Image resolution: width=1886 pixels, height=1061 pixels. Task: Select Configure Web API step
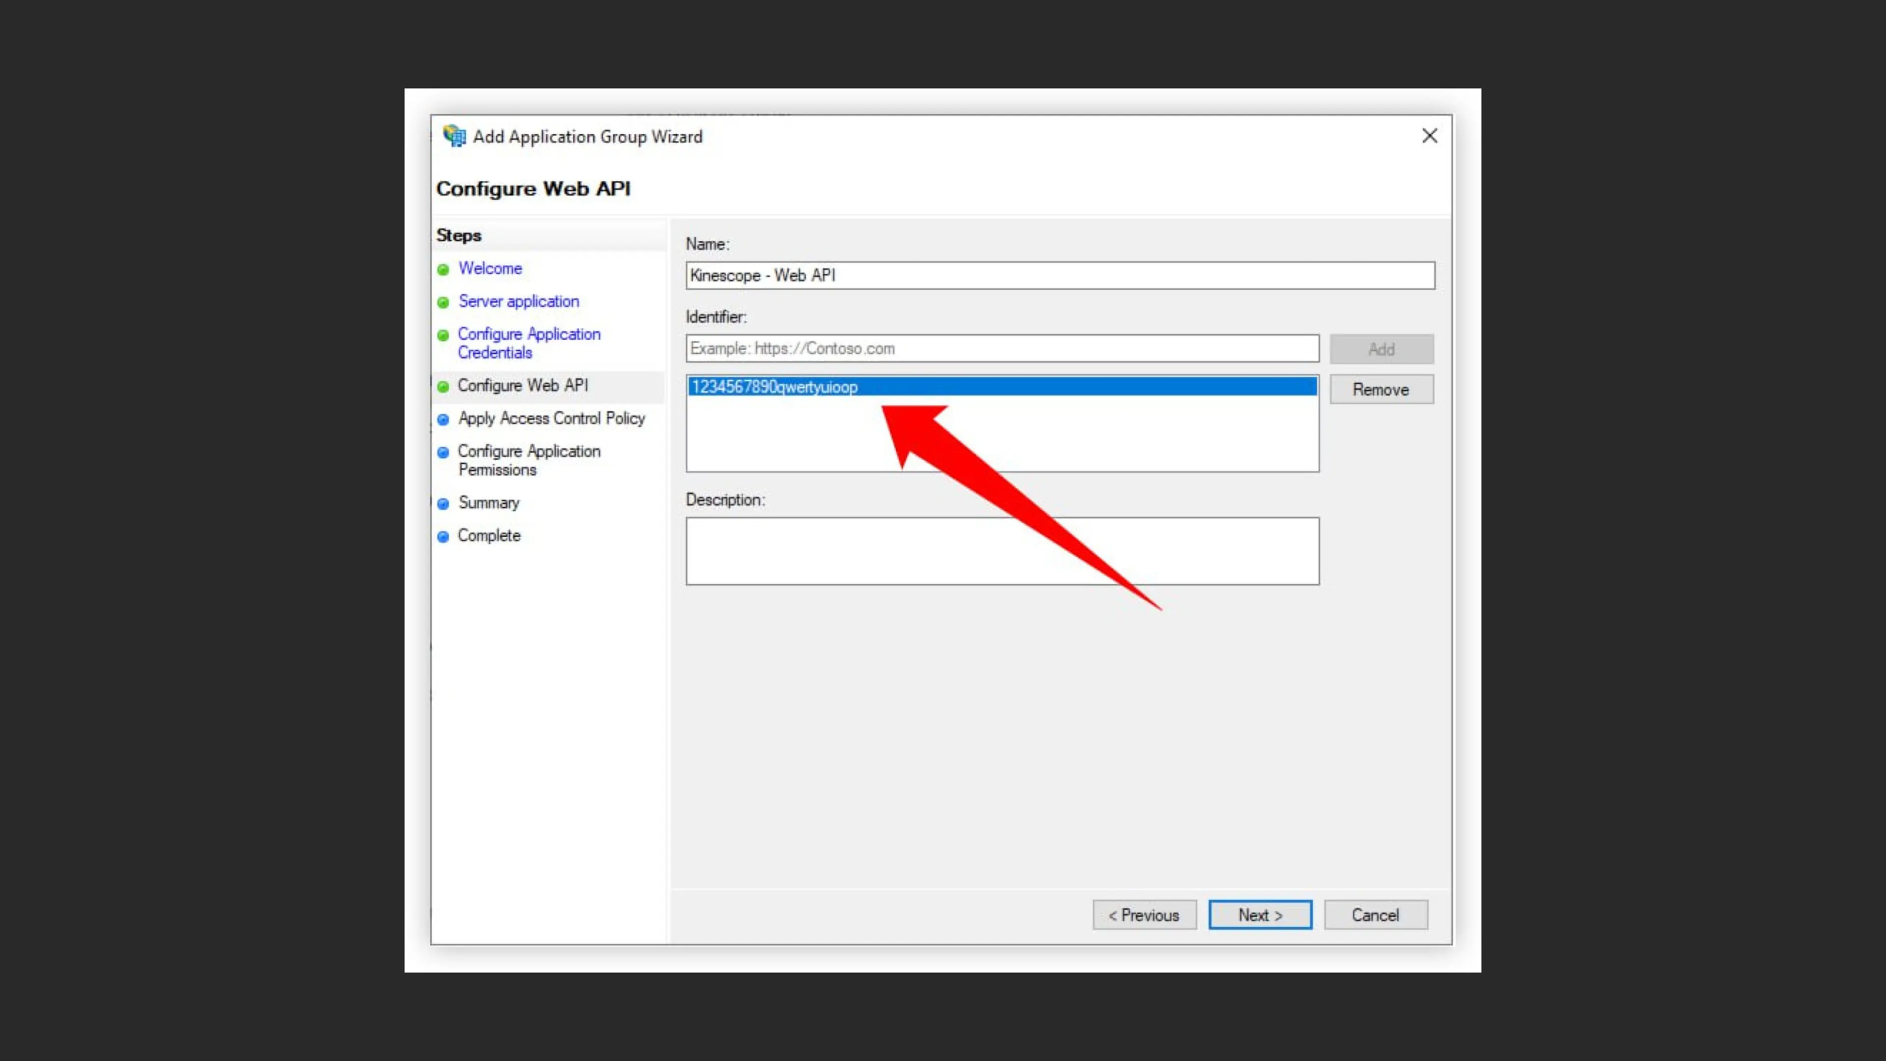[x=523, y=385]
